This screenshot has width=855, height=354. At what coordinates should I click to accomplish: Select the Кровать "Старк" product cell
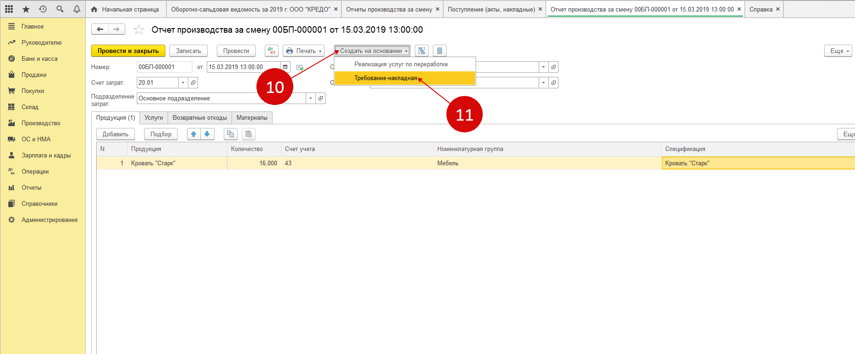(x=177, y=163)
